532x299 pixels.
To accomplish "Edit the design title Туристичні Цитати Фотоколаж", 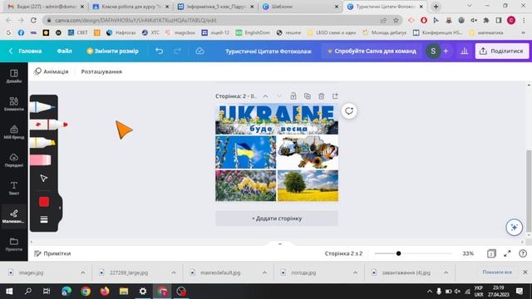I will 268,51.
